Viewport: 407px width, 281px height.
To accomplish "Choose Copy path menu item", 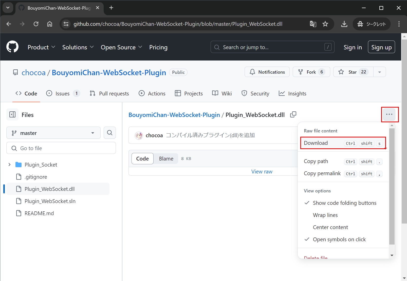I will [x=343, y=161].
